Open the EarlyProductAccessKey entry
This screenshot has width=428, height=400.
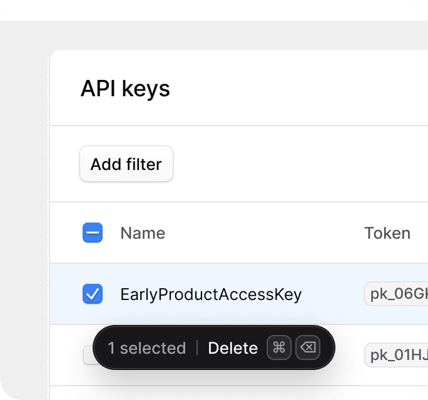point(211,294)
